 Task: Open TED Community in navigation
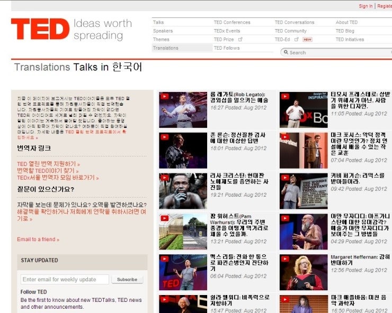point(290,31)
